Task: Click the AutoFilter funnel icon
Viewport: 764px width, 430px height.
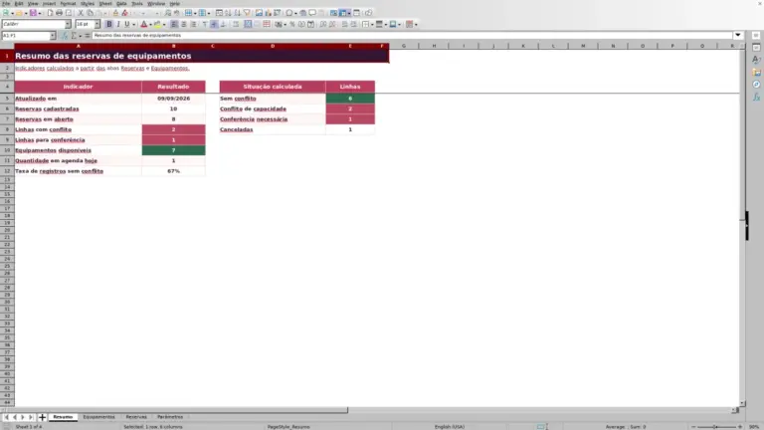Action: 247,13
